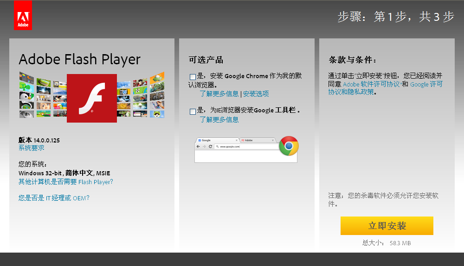Follow the 其他计算机是否需要 Flash Player? link
Image resolution: width=464 pixels, height=266 pixels.
[x=65, y=182]
